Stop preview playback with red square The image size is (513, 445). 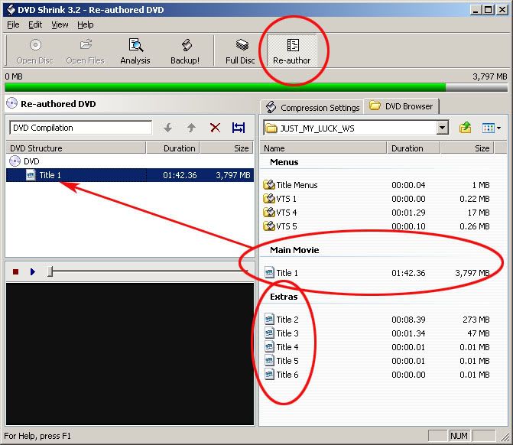click(16, 271)
